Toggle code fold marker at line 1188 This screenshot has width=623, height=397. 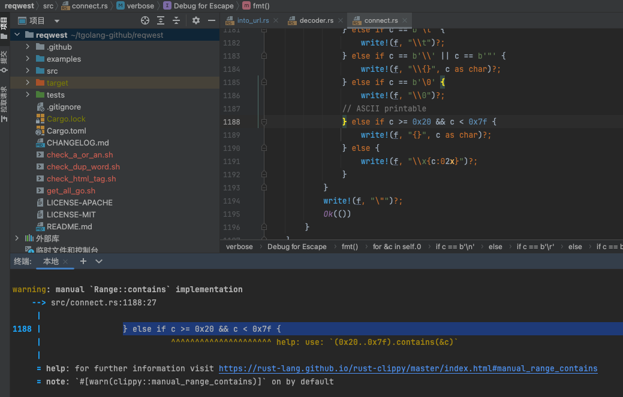(x=264, y=122)
